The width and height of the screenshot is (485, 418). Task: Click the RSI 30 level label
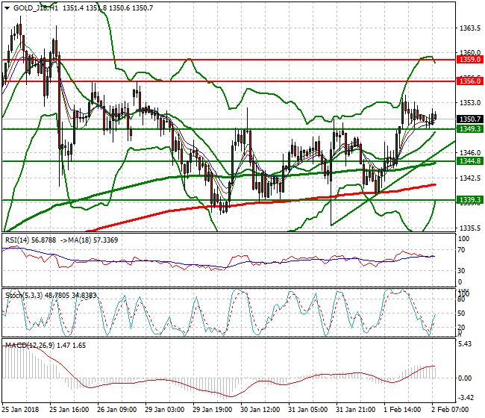pos(461,271)
